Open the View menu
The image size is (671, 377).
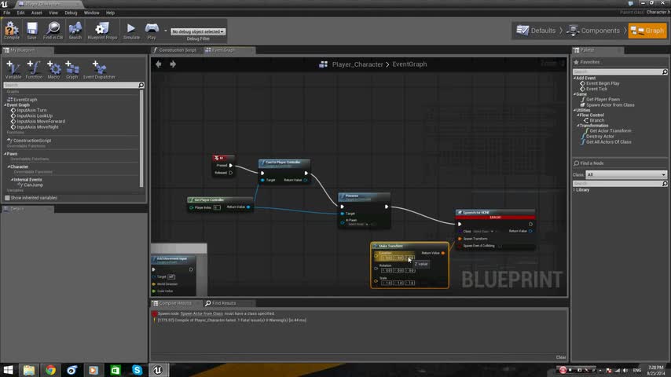click(x=53, y=13)
